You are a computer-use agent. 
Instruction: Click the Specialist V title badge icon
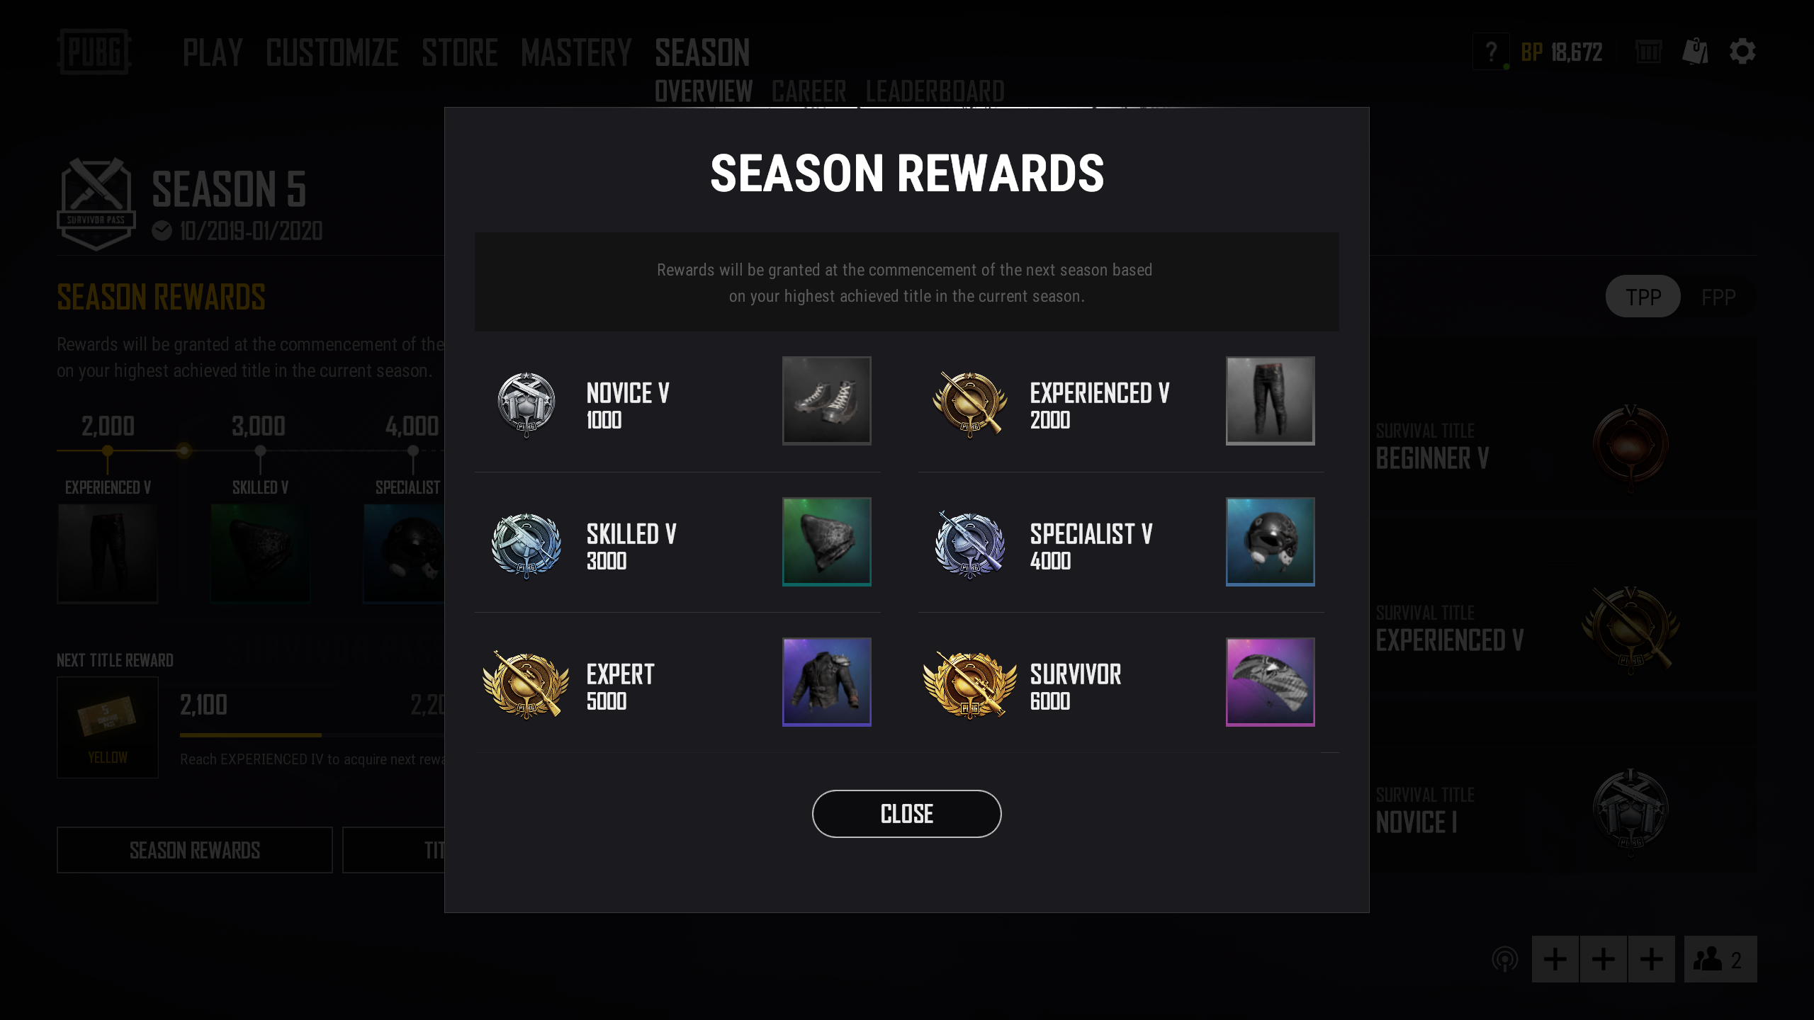coord(970,544)
